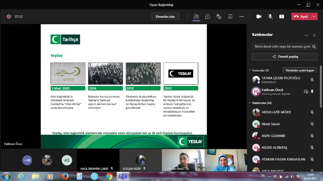The width and height of the screenshot is (323, 181).
Task: Click the participants panel scrollbar
Action: coord(321,86)
